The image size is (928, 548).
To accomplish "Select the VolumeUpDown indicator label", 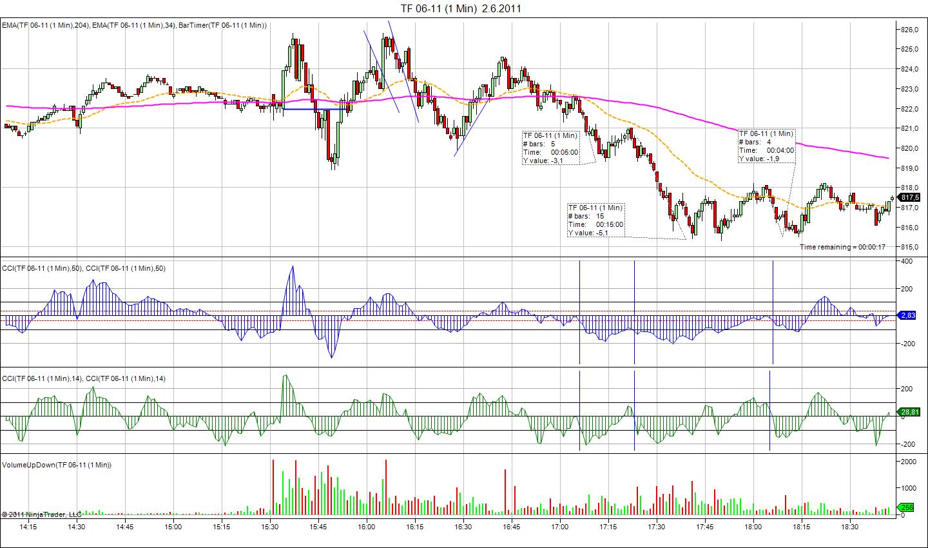I will click(x=57, y=465).
